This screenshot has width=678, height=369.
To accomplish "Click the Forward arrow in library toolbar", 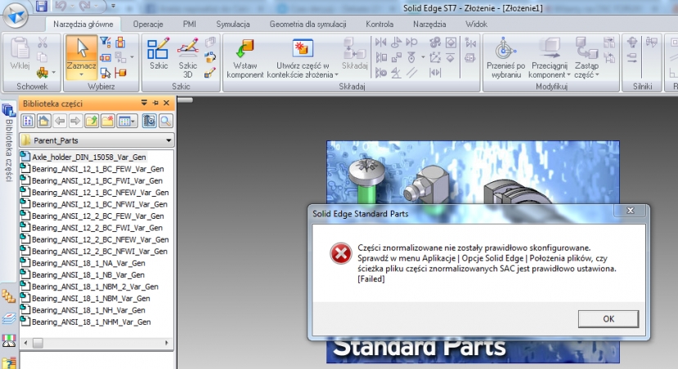I will tap(75, 122).
